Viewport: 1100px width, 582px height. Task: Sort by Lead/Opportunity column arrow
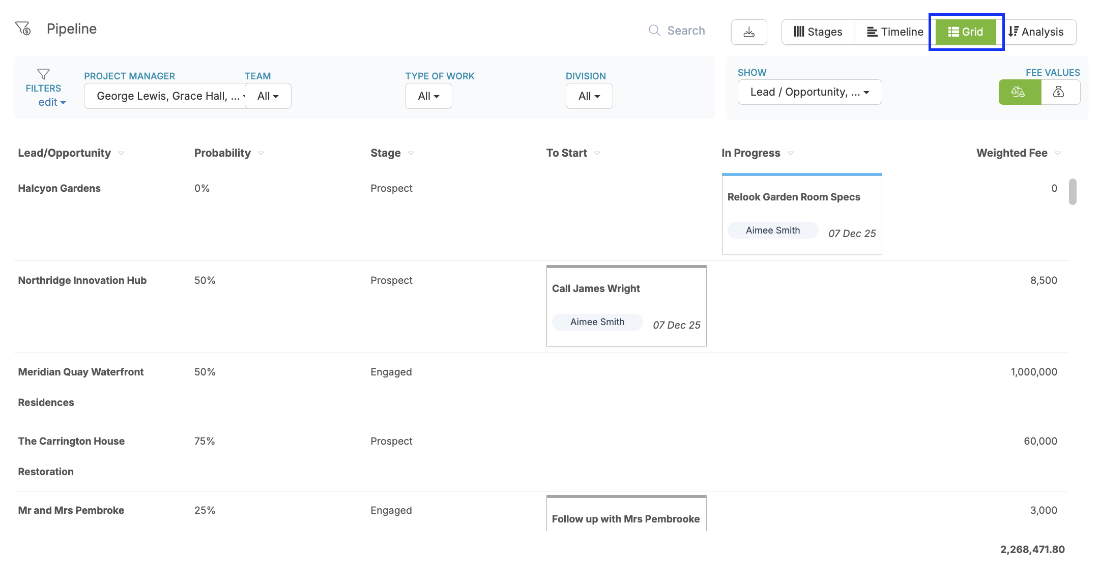coord(121,153)
